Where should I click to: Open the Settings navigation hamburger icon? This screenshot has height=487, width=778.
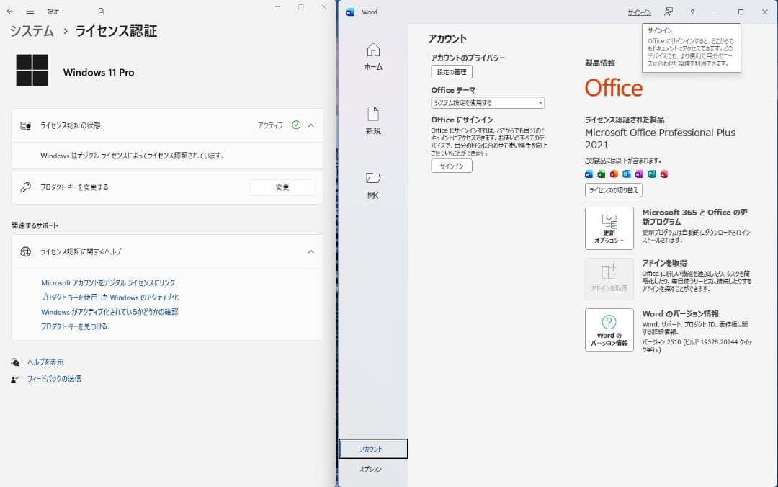[30, 12]
